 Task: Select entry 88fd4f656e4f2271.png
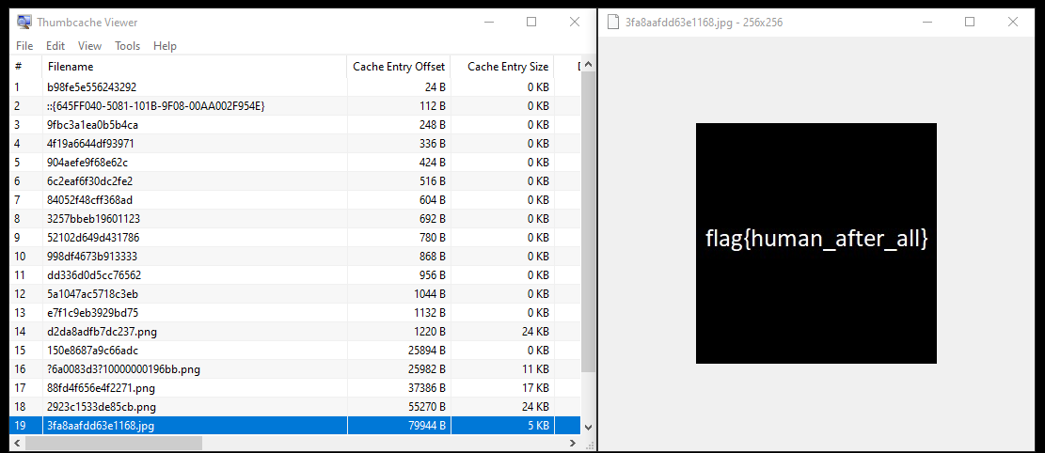[295, 388]
